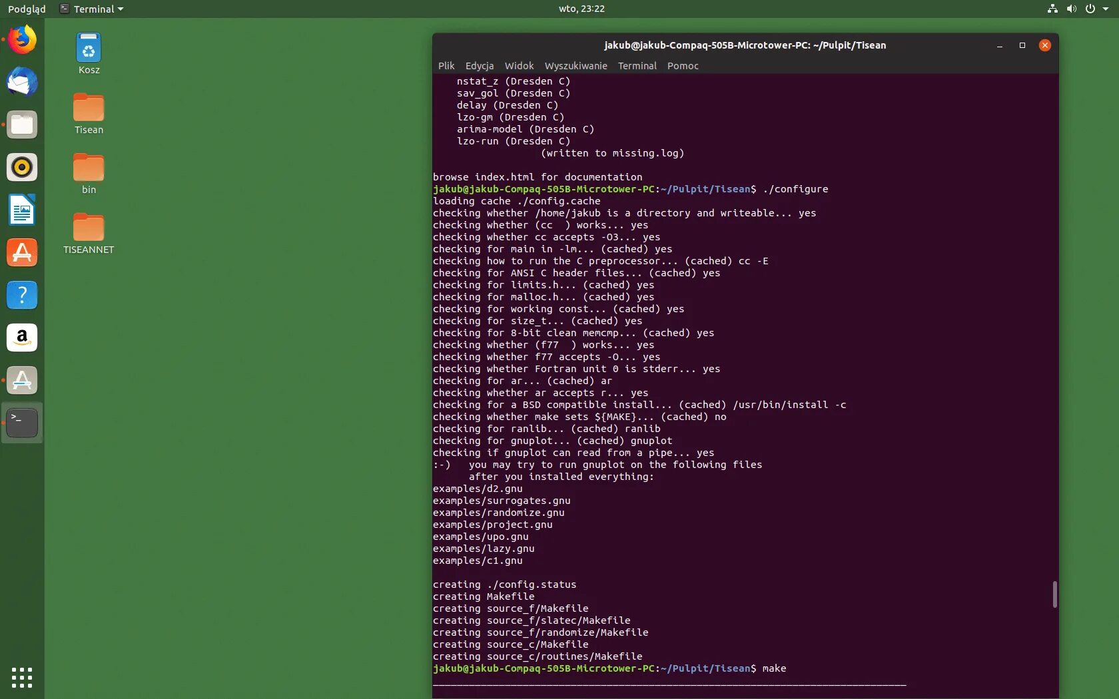Launch Thunderbird mail from the dock
1119x699 pixels.
(x=22, y=82)
